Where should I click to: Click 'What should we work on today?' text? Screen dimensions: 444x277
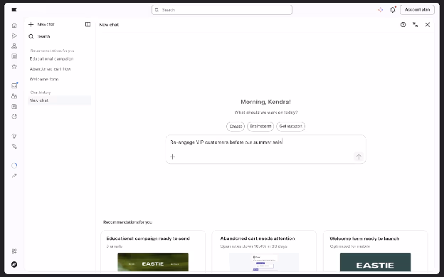pos(266,113)
